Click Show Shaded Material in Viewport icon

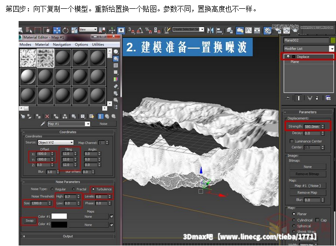(92, 116)
